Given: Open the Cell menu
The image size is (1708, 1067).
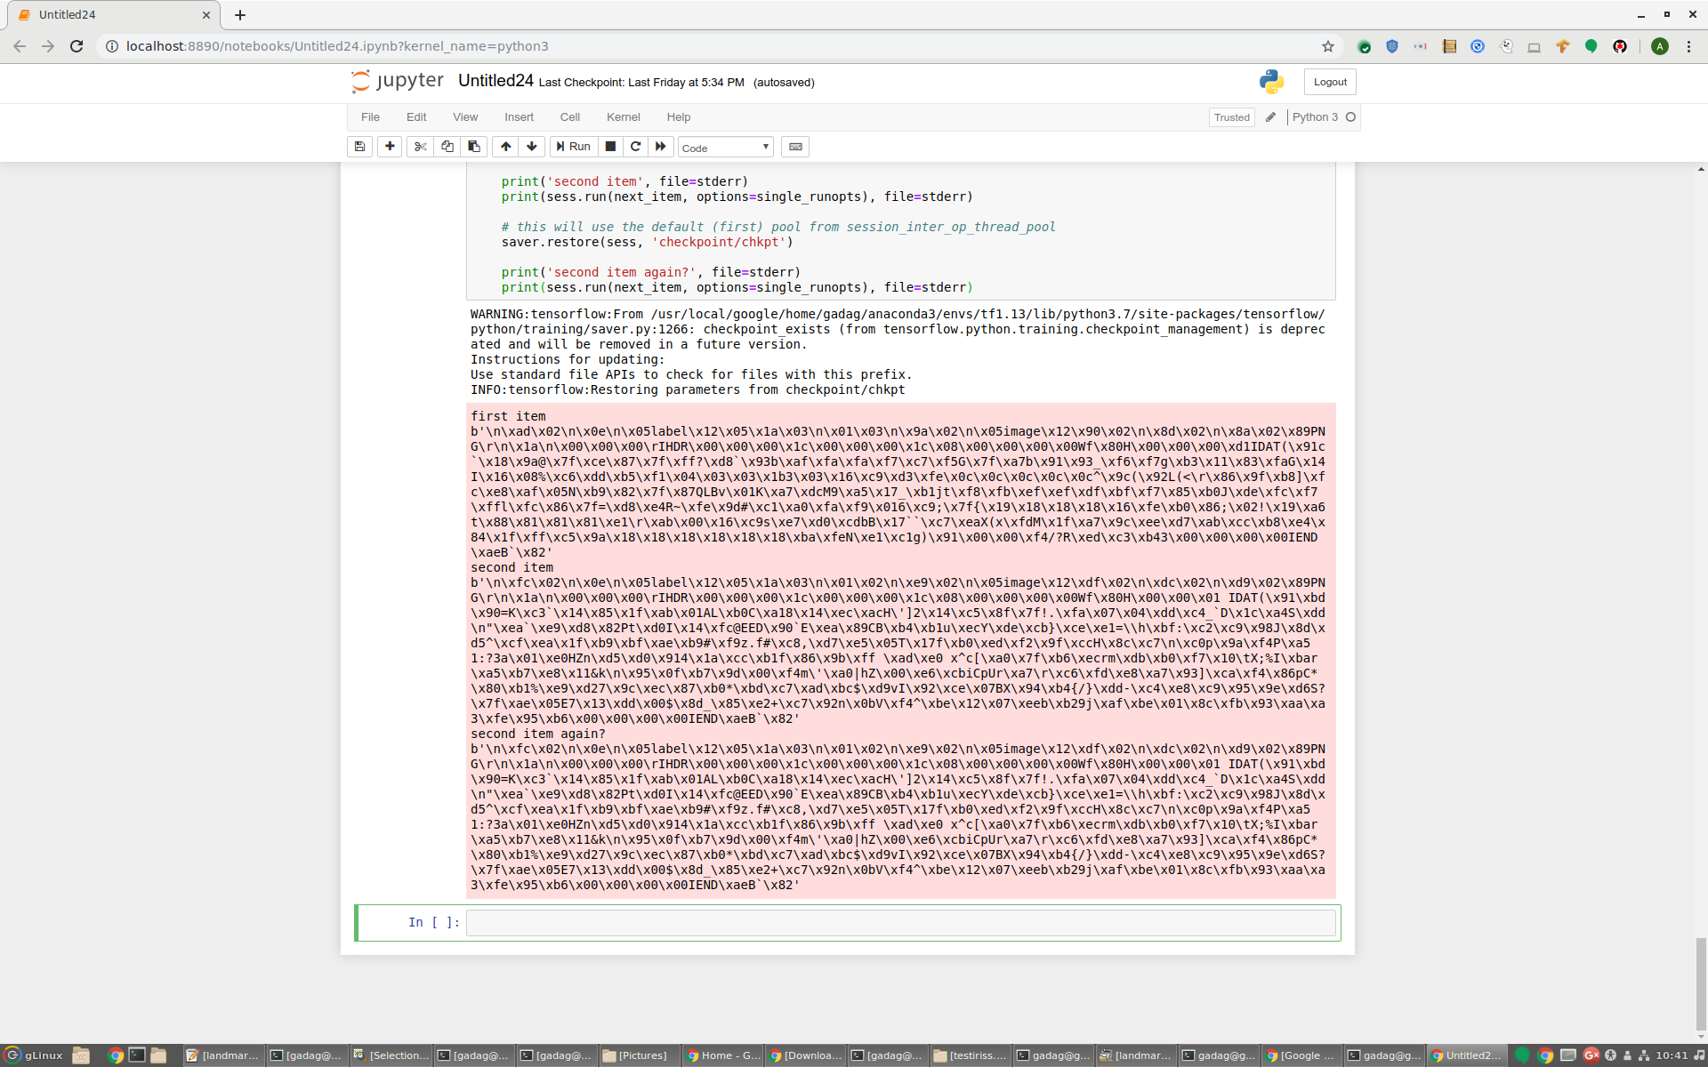Looking at the screenshot, I should click(569, 116).
